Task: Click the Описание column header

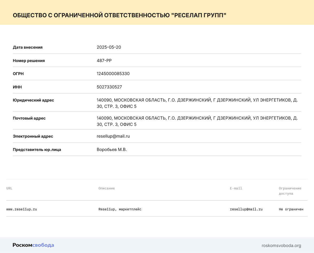Action: coord(106,188)
